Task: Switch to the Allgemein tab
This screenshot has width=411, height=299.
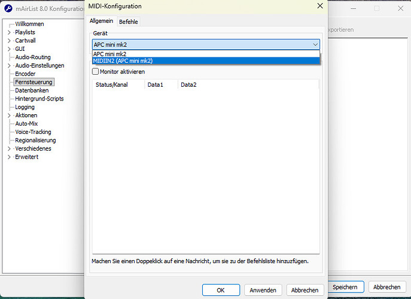Action: [x=101, y=21]
